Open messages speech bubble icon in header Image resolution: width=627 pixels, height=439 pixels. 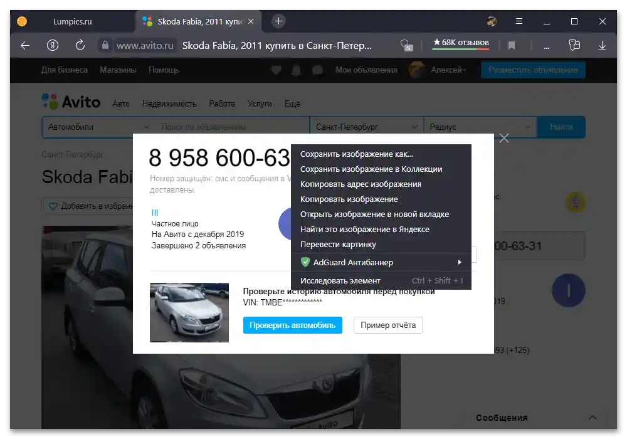point(317,70)
